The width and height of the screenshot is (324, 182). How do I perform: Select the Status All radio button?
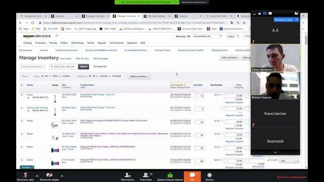pos(43,76)
